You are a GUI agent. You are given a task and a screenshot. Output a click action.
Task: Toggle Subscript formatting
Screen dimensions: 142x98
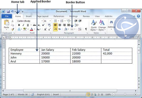[39, 25]
